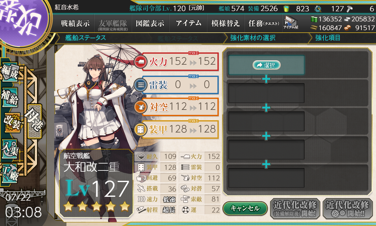Select the bottom empty material slot

pos(266,178)
